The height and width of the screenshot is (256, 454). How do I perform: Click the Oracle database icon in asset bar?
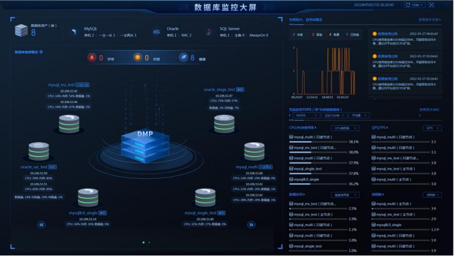pos(157,32)
